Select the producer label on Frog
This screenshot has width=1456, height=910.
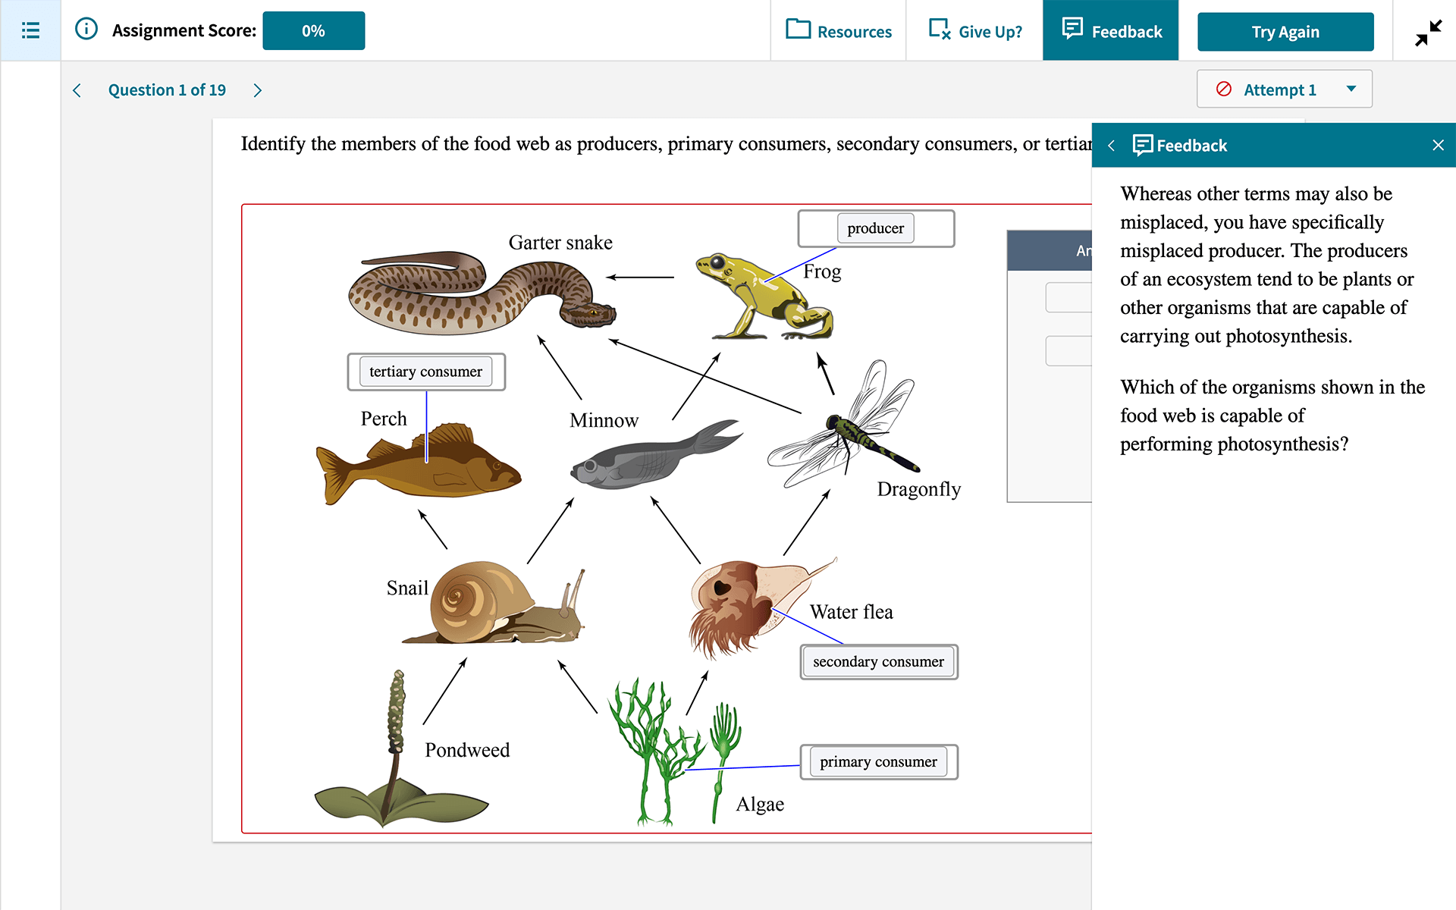pyautogui.click(x=877, y=228)
